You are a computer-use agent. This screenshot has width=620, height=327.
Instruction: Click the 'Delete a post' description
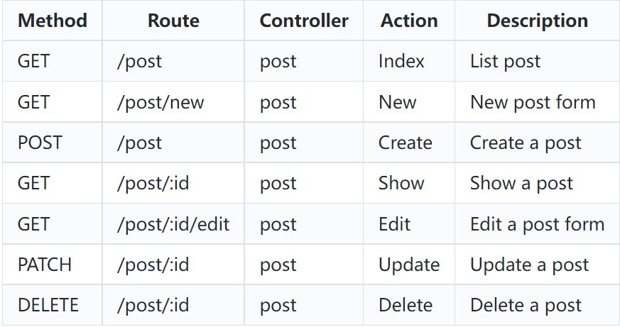526,305
